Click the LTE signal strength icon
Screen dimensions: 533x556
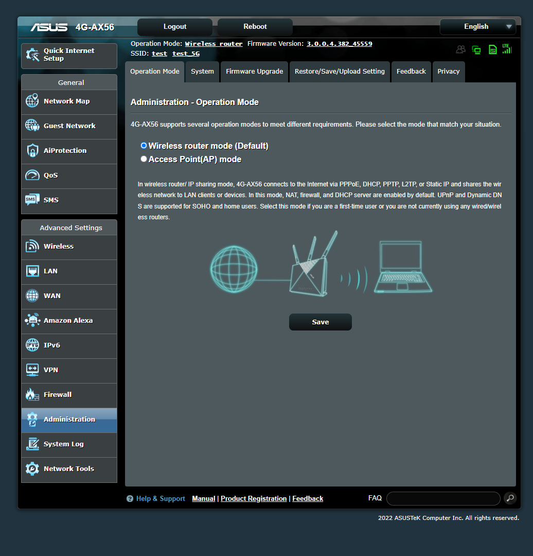(507, 49)
